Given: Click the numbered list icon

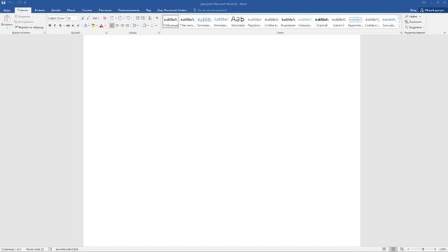Looking at the screenshot, I should pyautogui.click(x=120, y=18).
